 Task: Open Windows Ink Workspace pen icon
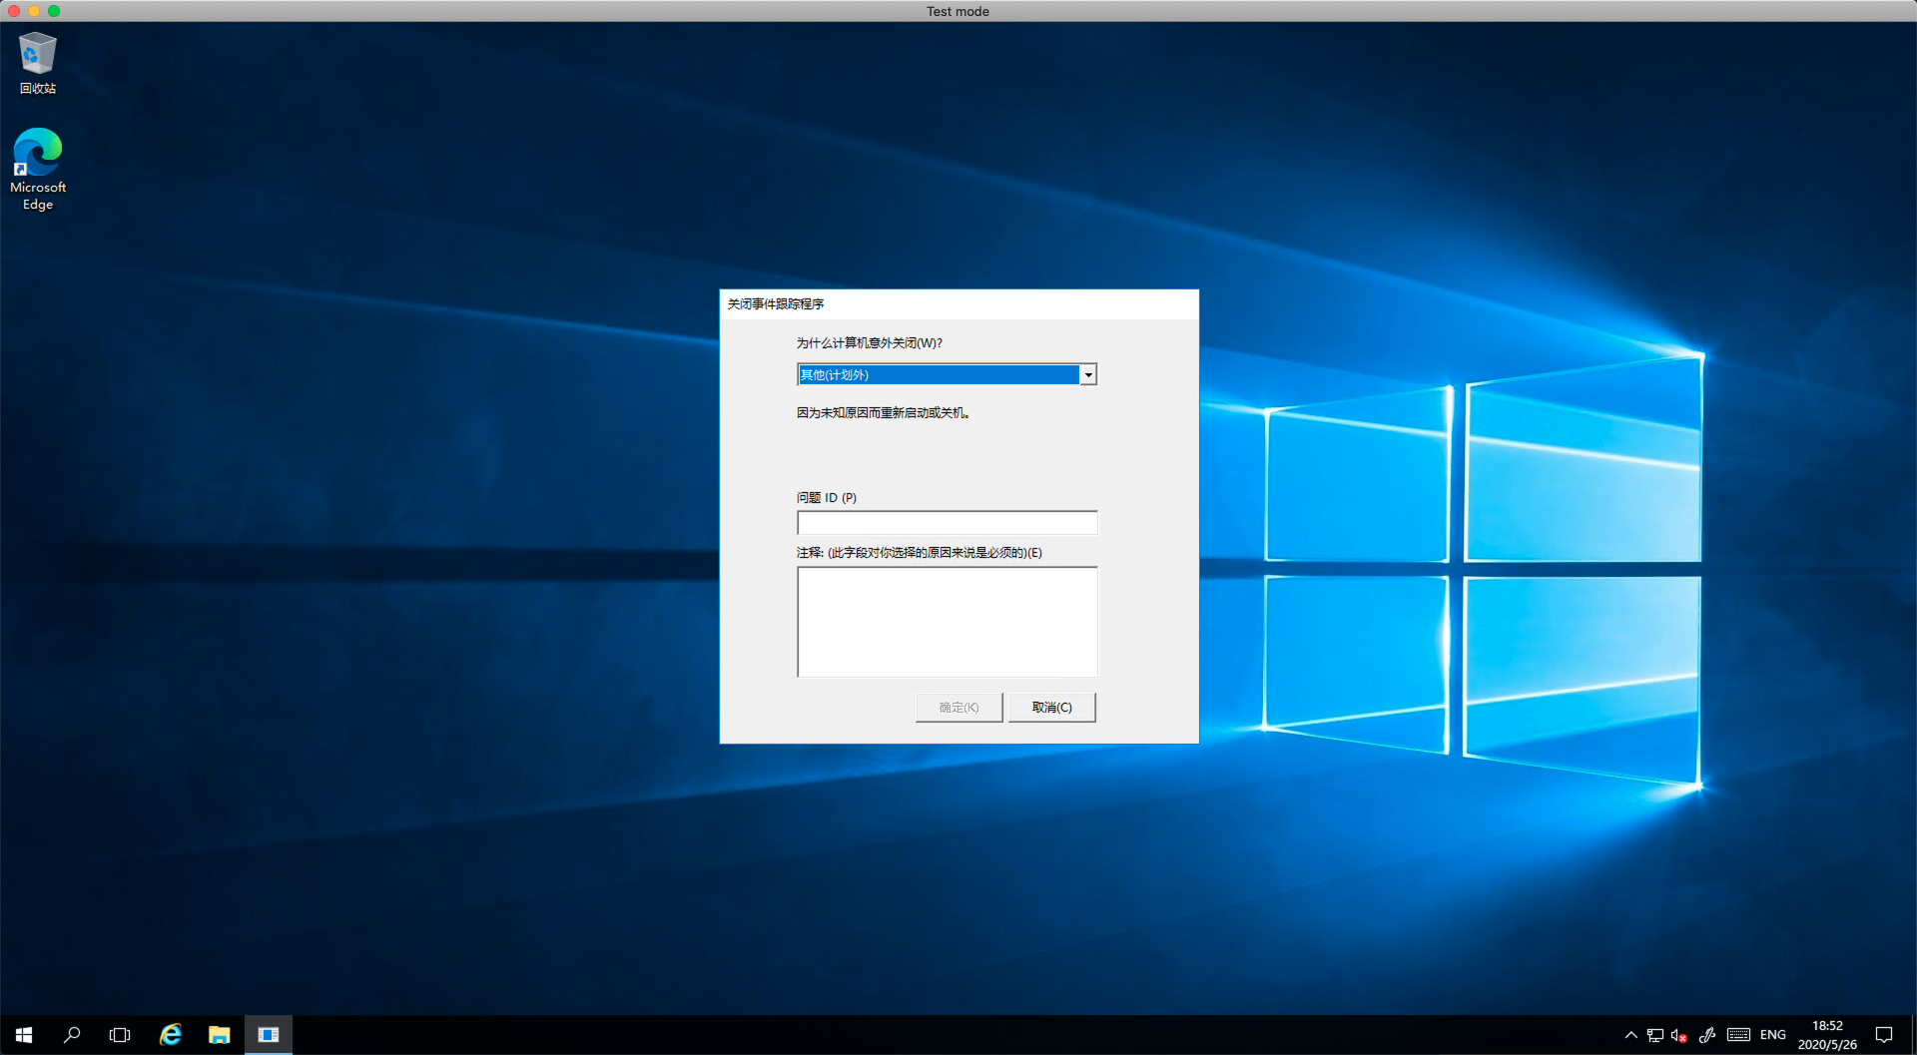pyautogui.click(x=1707, y=1035)
